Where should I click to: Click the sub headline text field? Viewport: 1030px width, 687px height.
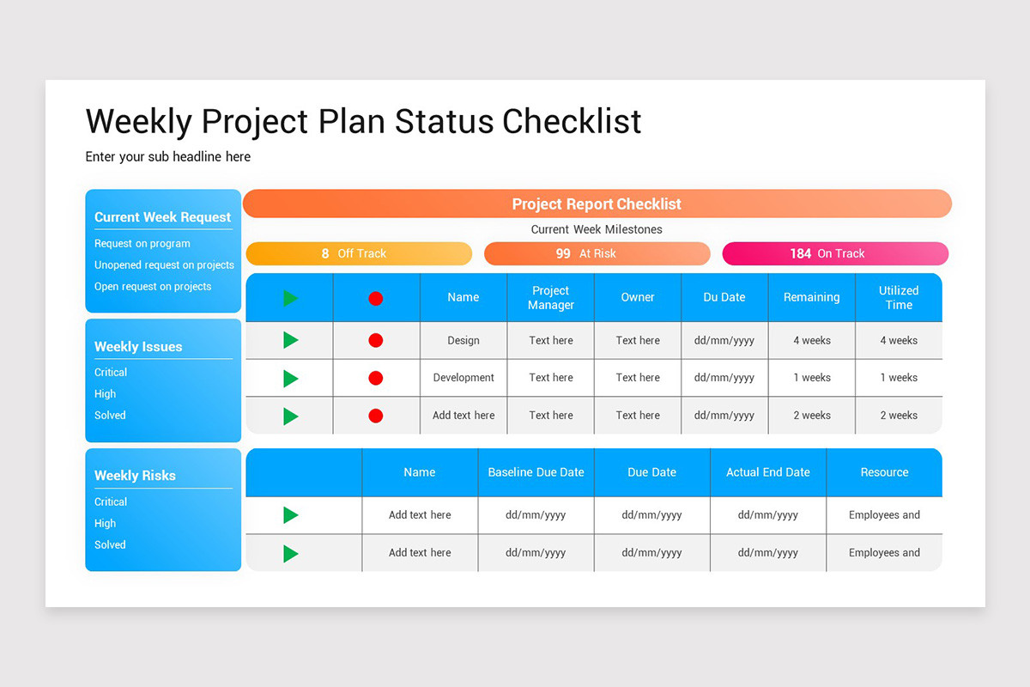pos(168,156)
